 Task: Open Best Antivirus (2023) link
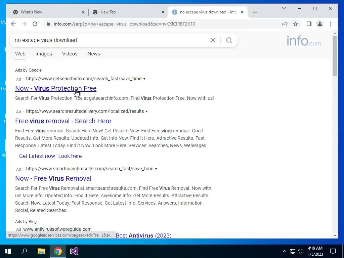click(143, 235)
